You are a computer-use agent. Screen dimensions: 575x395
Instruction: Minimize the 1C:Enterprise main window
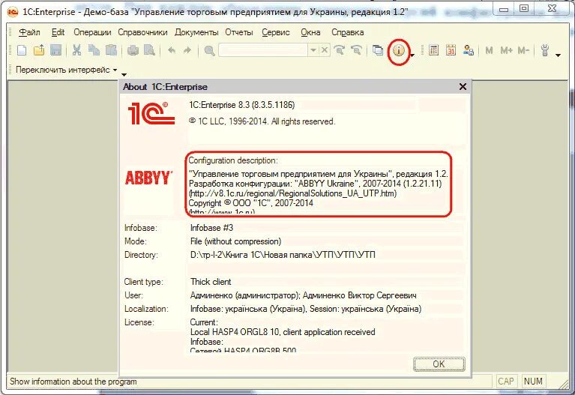(x=504, y=9)
